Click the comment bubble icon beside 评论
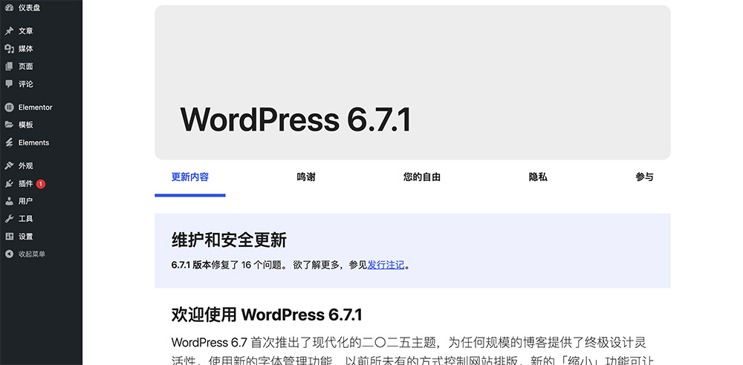The height and width of the screenshot is (365, 743). 9,85
